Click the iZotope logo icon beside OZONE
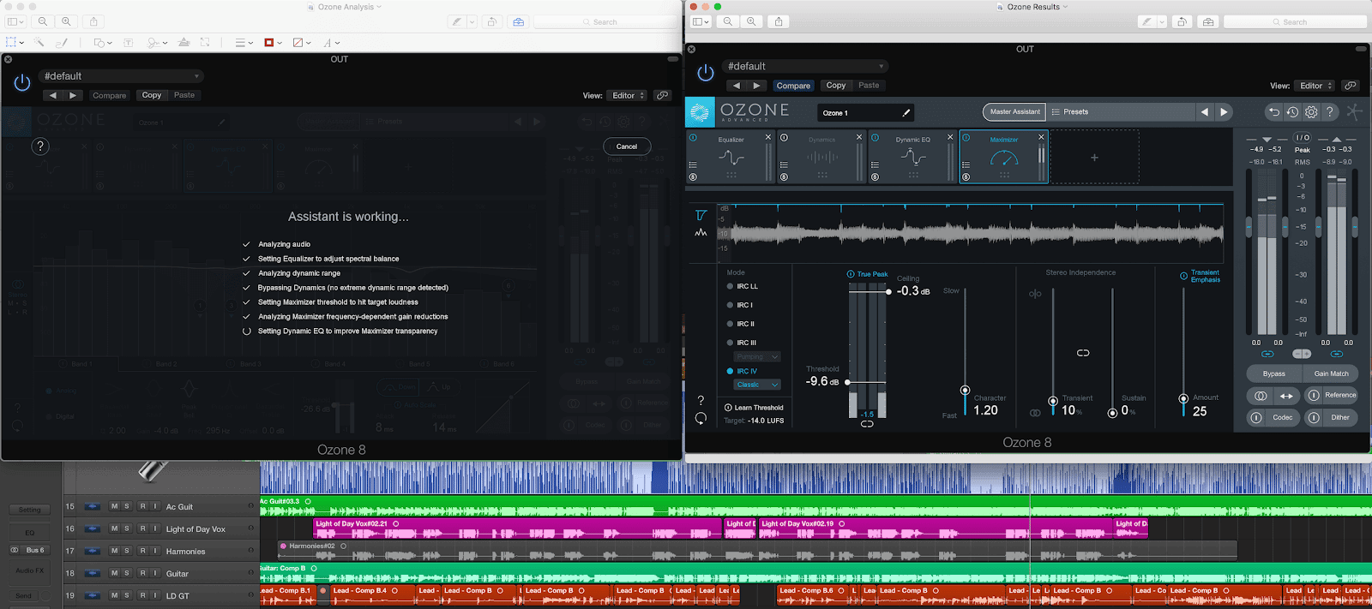 [700, 112]
